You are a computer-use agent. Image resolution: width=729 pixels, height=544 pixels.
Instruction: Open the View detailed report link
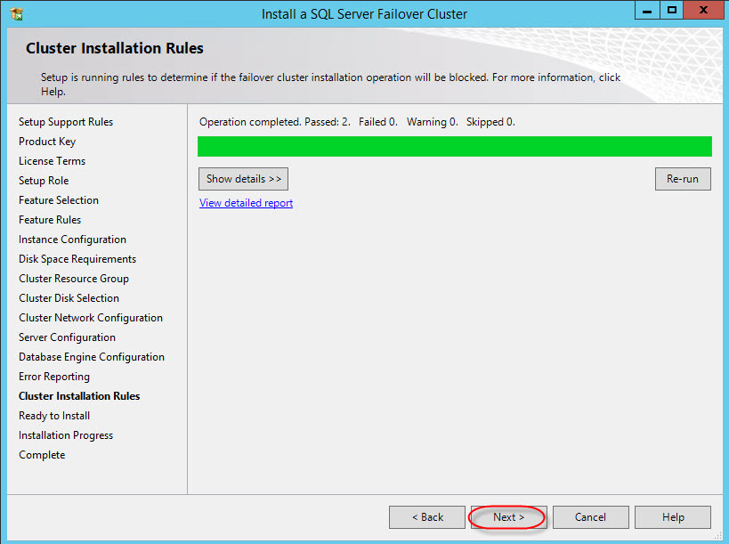click(246, 203)
